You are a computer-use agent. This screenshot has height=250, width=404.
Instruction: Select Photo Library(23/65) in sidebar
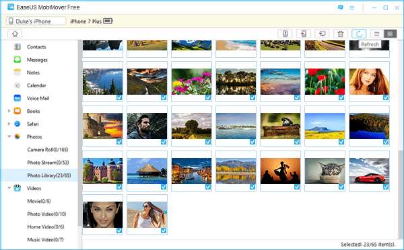click(x=40, y=175)
